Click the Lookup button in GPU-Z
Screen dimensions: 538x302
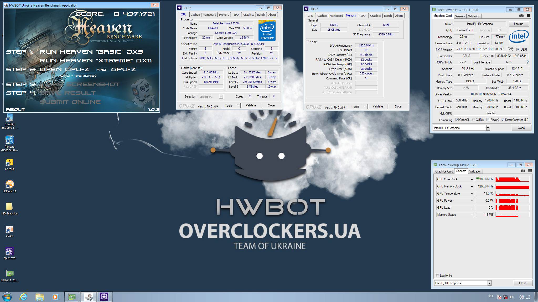pyautogui.click(x=519, y=24)
